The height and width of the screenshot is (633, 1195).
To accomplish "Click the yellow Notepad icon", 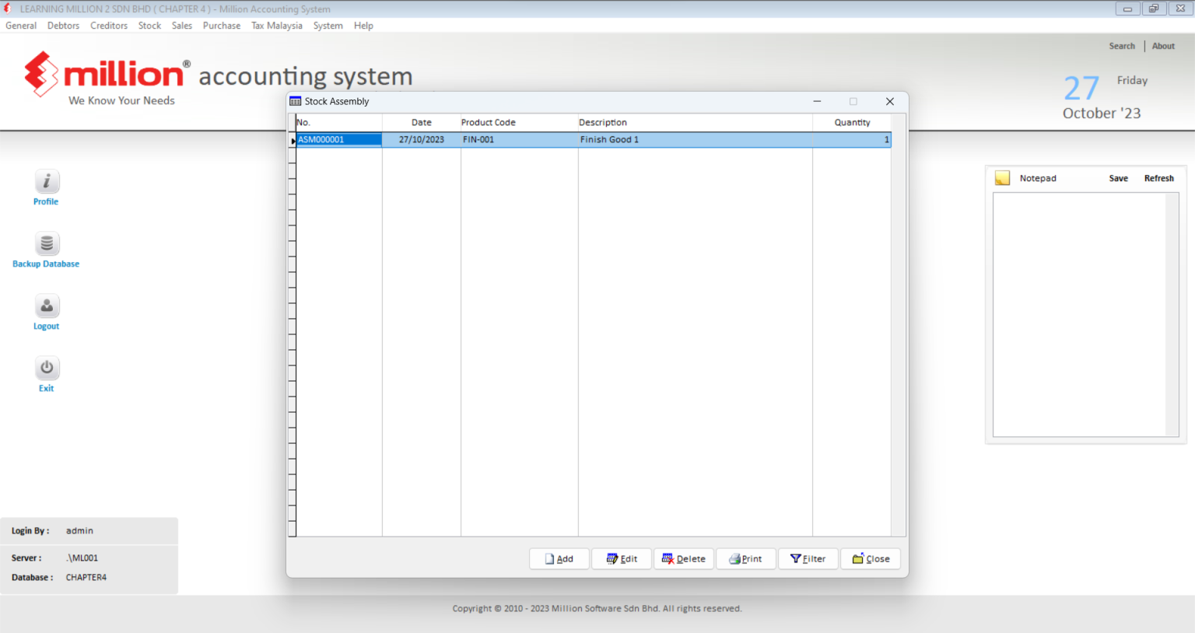I will pos(1003,178).
